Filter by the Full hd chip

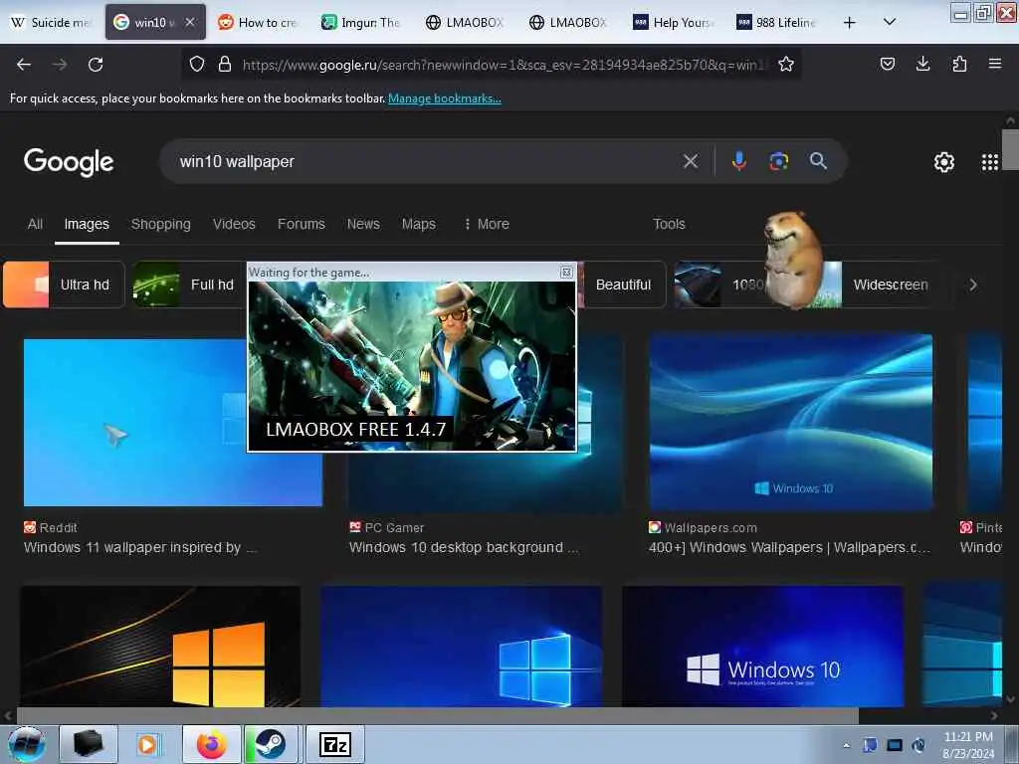(189, 285)
